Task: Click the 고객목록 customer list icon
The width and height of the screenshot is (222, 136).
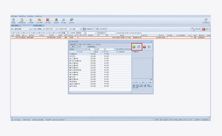Action: pyautogui.click(x=30, y=20)
